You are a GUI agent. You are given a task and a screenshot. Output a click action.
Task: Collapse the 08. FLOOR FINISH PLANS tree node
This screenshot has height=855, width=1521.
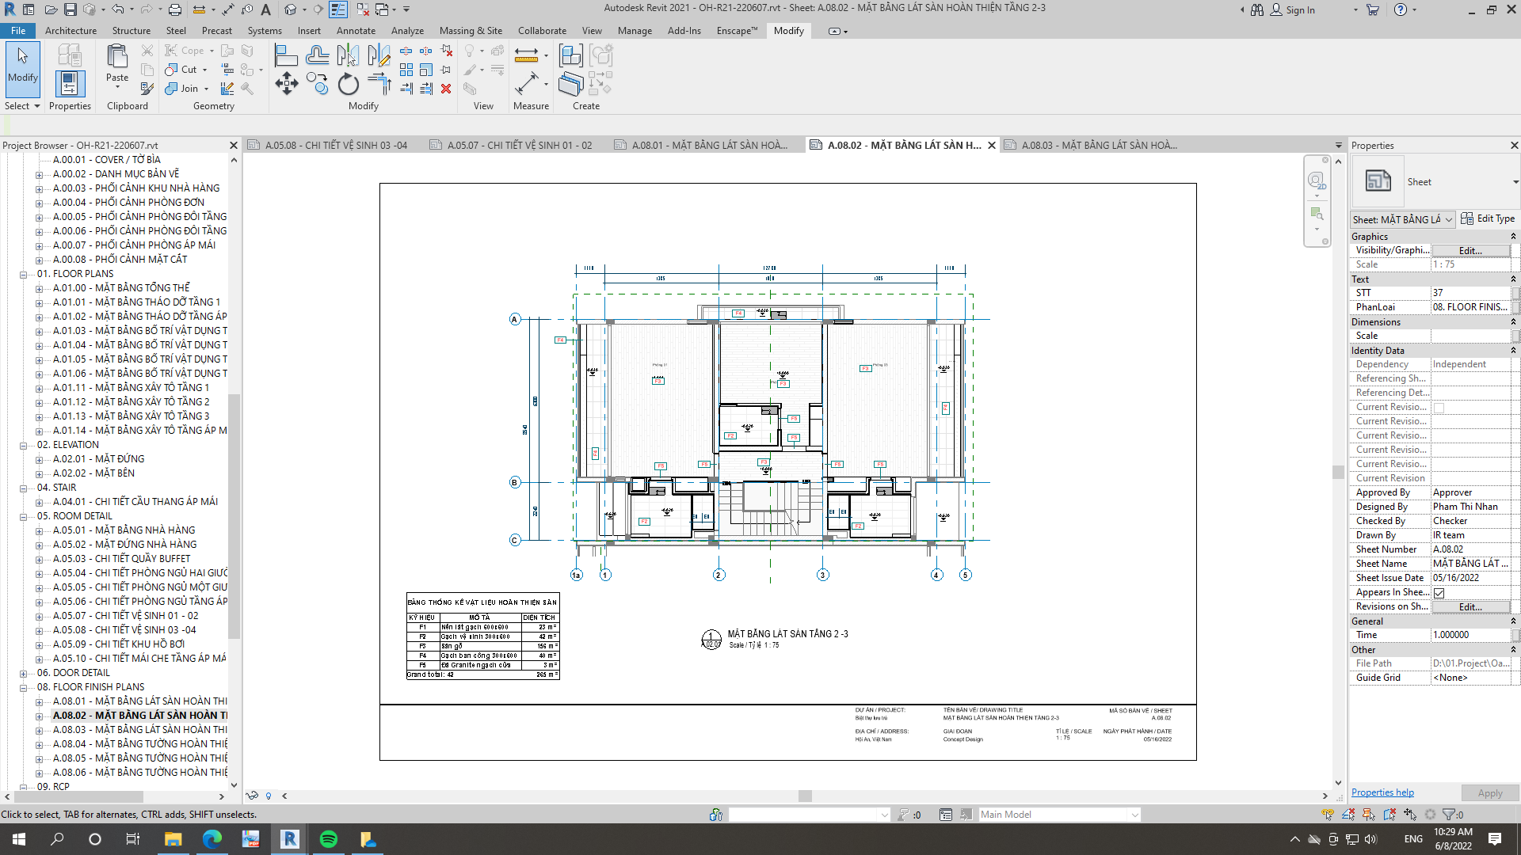click(24, 687)
